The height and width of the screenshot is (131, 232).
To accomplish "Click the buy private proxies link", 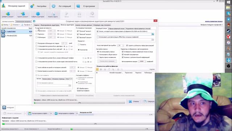I will tap(214, 21).
